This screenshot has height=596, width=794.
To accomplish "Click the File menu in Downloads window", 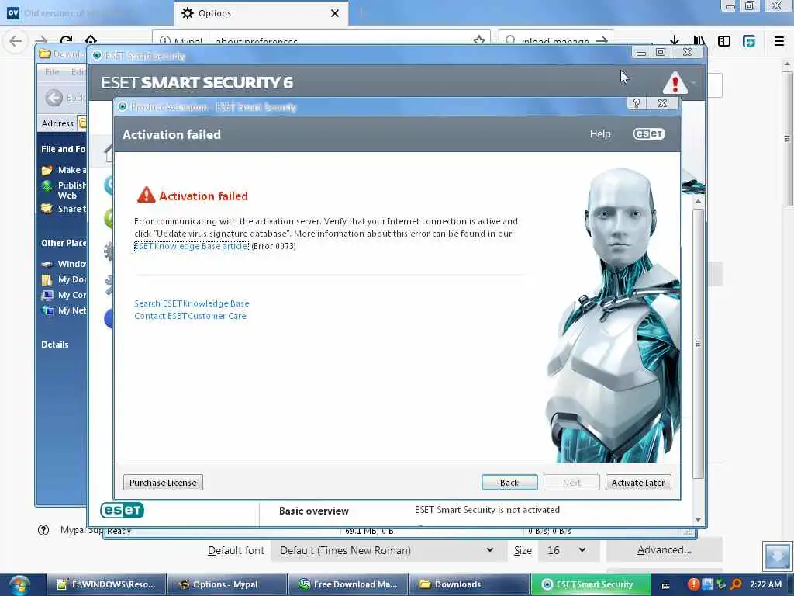I will point(52,72).
